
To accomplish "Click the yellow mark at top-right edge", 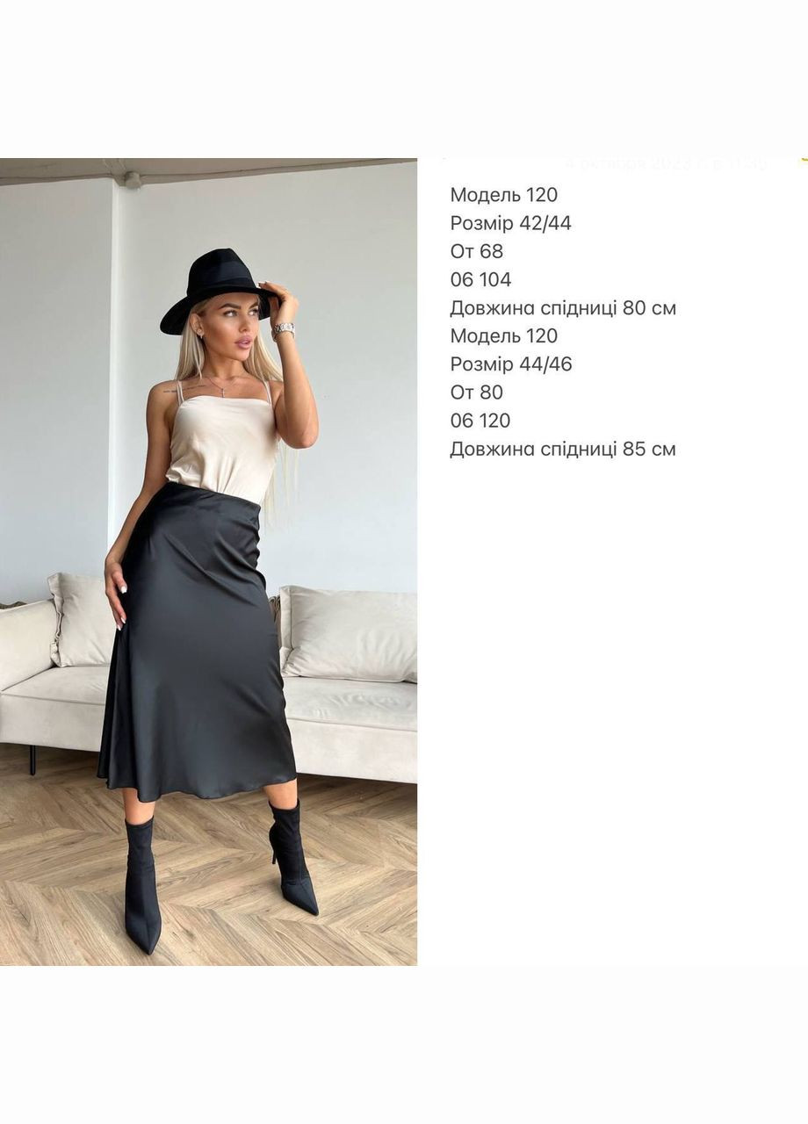I will pyautogui.click(x=803, y=161).
